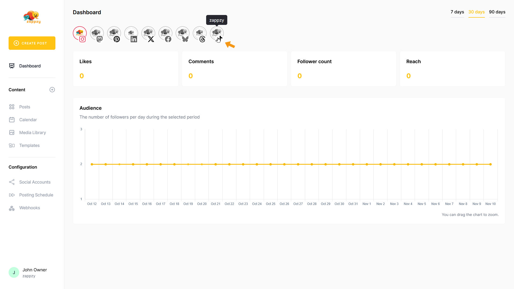Select the 30 days period tab

pos(477,12)
